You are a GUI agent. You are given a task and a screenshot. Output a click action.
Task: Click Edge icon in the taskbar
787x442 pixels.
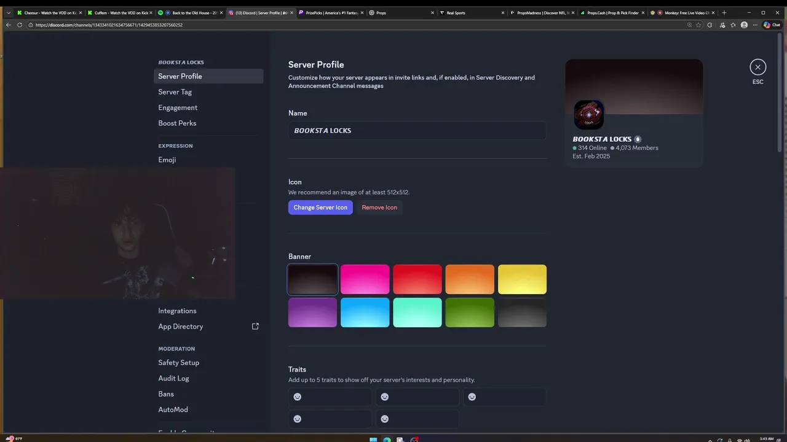click(x=387, y=439)
